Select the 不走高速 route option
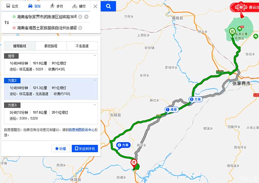This screenshot has width=259, height=183. pyautogui.click(x=82, y=46)
